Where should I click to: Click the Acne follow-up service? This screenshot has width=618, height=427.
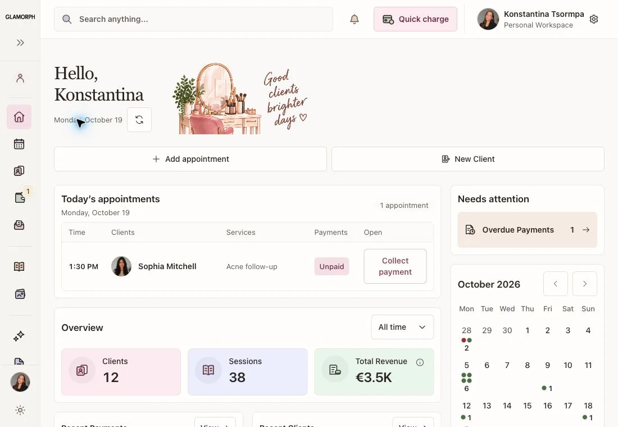click(252, 266)
